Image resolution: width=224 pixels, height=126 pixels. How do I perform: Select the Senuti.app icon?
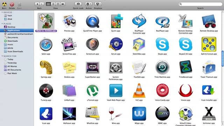pos(116,44)
